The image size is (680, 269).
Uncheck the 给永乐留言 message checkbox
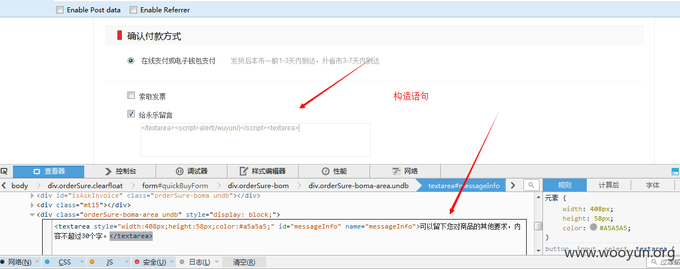[x=131, y=114]
